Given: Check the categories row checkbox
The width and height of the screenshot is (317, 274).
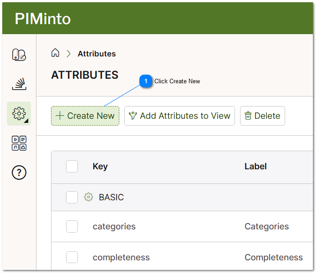Looking at the screenshot, I should (x=72, y=226).
